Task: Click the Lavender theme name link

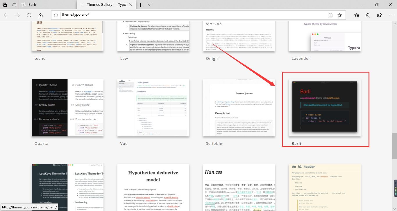Action: (x=301, y=58)
